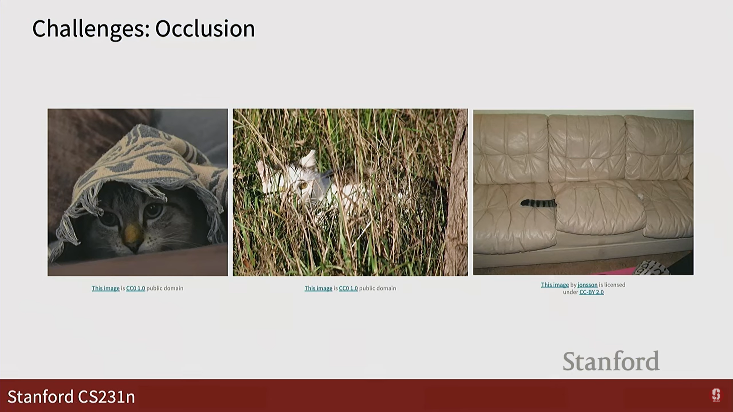Open 'This image' link under blanket cat photo

105,288
